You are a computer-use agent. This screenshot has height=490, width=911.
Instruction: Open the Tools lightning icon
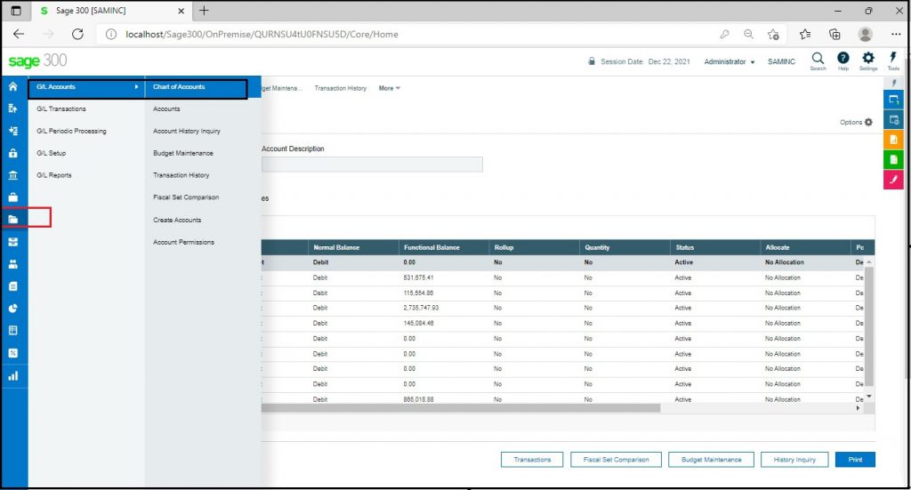(x=893, y=60)
